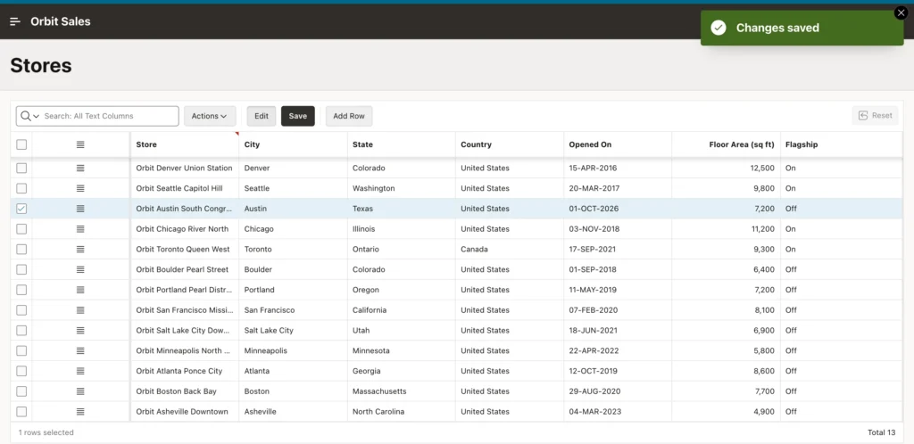Open row actions menu for Boston store
914x444 pixels.
[80, 391]
